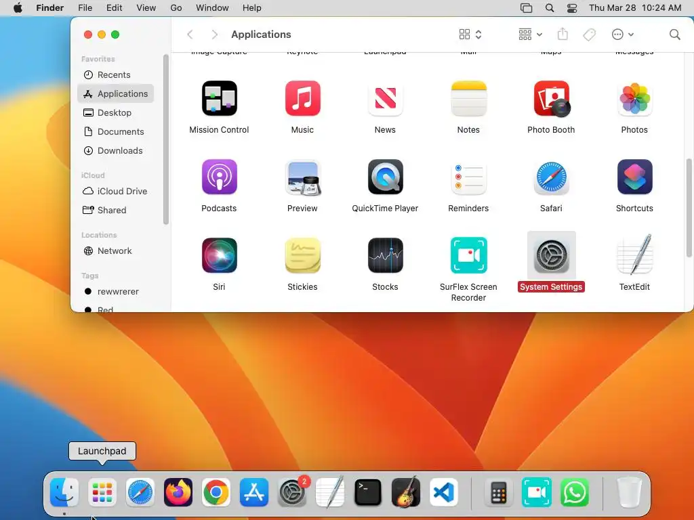Select the Stocks app icon
Viewport: 694px width, 520px height.
385,255
